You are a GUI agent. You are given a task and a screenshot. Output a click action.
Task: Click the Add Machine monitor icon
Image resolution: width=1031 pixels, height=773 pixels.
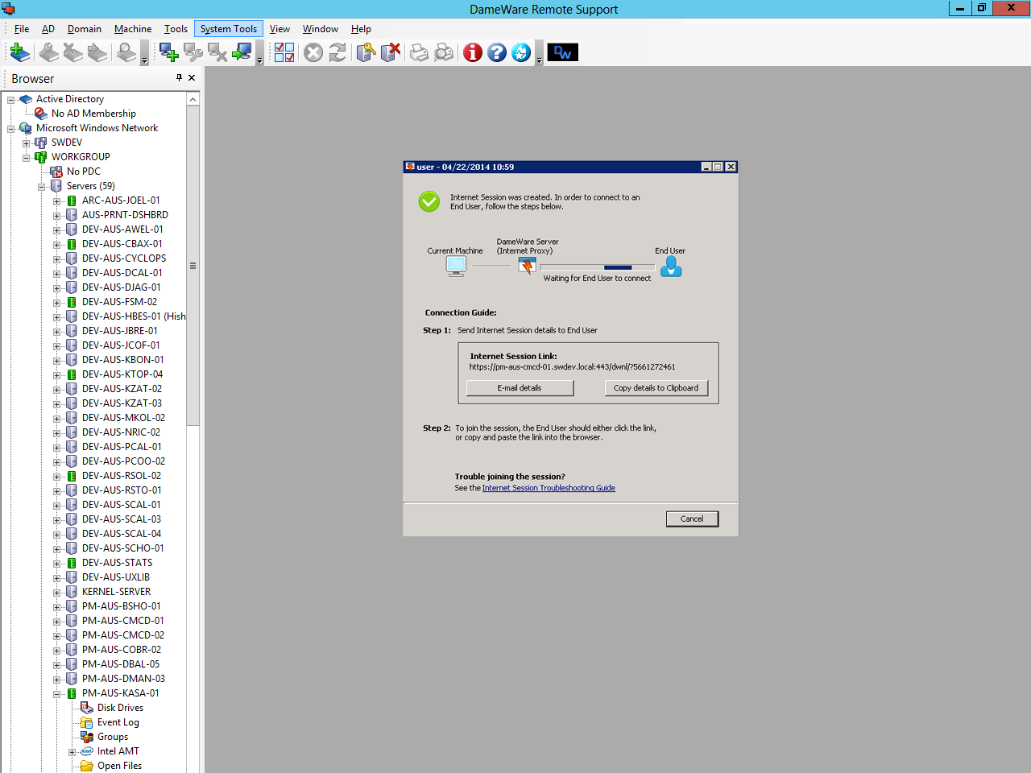(x=169, y=53)
